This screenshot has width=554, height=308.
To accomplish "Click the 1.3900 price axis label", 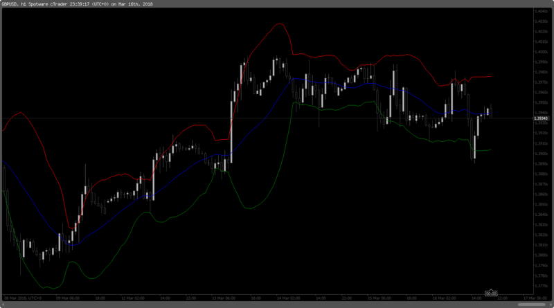I will [541, 154].
